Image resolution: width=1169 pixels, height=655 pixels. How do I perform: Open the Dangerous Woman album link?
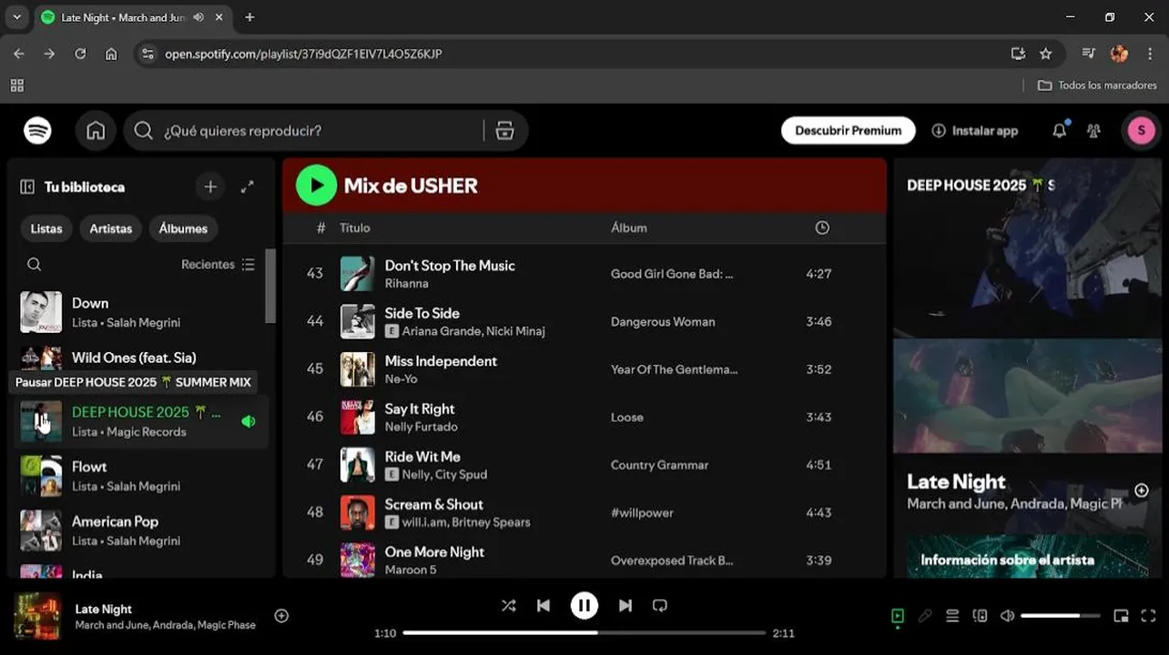click(x=663, y=322)
